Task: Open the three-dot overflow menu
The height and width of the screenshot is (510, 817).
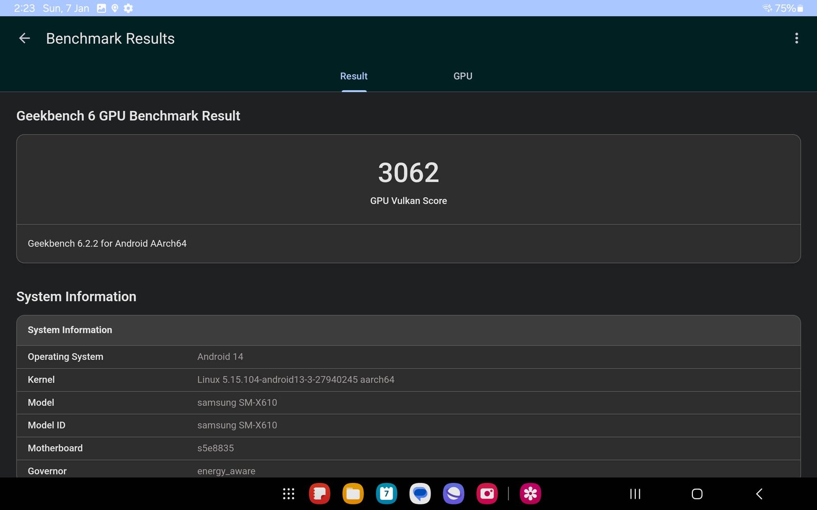Action: [x=796, y=38]
